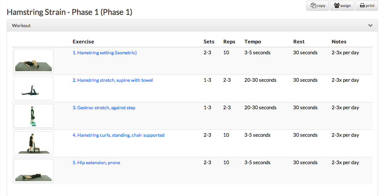Click the Hip extension, prone link
Image resolution: width=383 pixels, height=196 pixels.
tap(96, 163)
